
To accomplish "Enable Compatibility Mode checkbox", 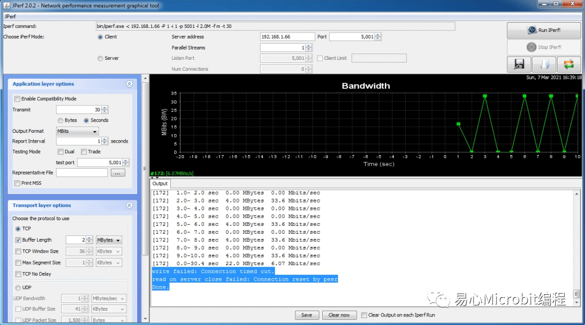I will (x=17, y=99).
